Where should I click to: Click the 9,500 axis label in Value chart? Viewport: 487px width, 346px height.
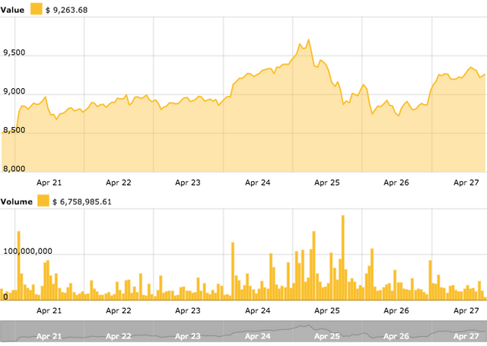[x=14, y=52]
